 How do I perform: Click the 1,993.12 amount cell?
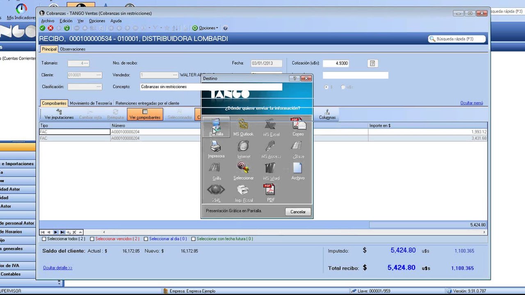pyautogui.click(x=428, y=132)
